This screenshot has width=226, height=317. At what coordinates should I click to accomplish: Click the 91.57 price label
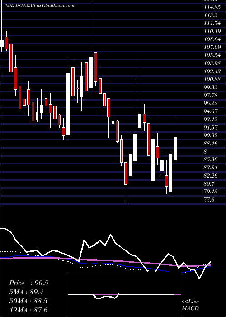(211, 127)
